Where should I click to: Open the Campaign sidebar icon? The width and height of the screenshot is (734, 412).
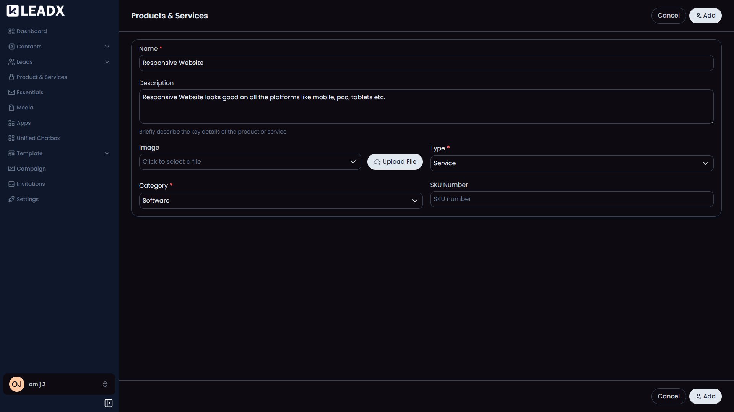click(11, 168)
